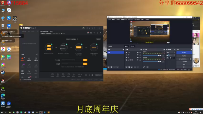Open source properties gear in OBS Sources panel

click(132, 67)
